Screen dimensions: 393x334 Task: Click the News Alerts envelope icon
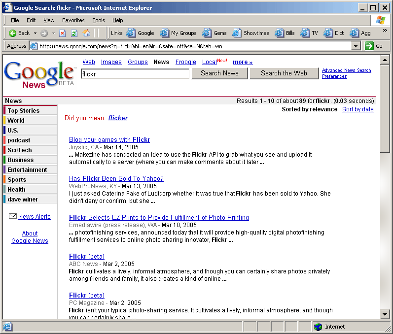pyautogui.click(x=13, y=216)
